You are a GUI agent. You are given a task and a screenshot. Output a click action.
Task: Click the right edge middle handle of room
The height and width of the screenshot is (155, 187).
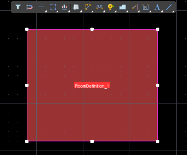[158, 85]
